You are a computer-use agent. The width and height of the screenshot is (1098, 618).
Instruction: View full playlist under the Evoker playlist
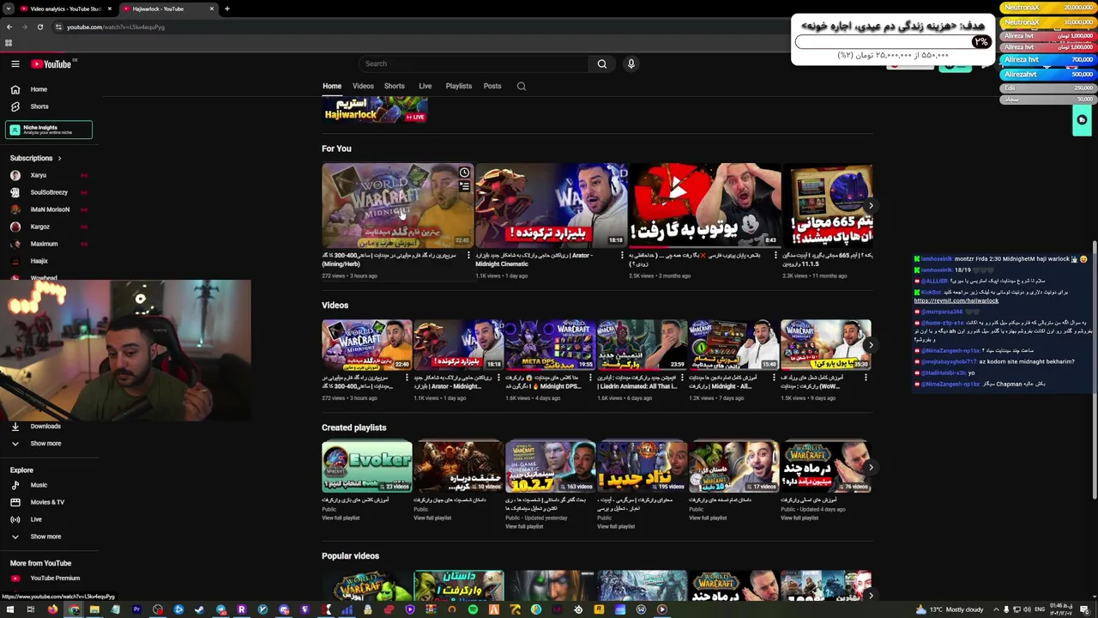[341, 518]
